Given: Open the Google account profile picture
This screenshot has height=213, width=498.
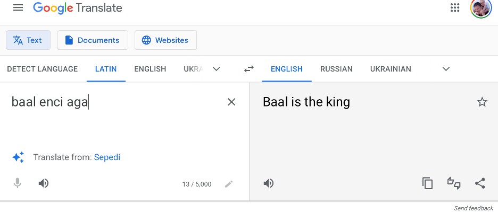Looking at the screenshot, I should [x=480, y=8].
